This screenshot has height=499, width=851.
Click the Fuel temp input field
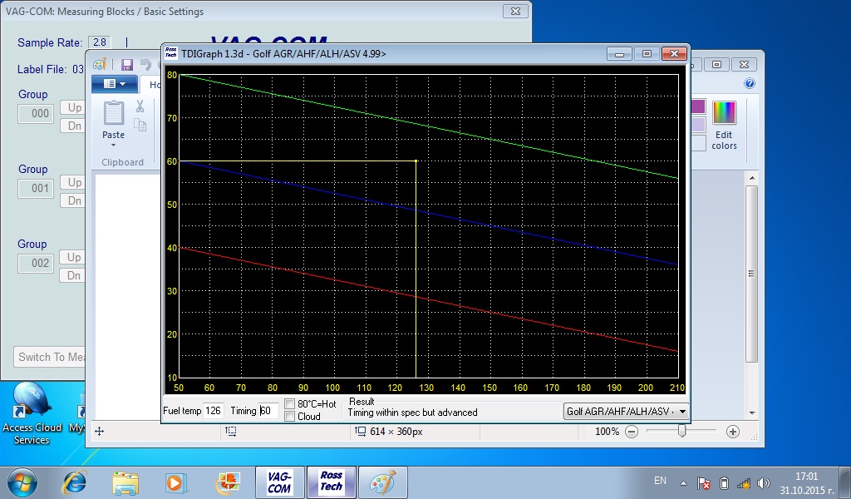214,411
